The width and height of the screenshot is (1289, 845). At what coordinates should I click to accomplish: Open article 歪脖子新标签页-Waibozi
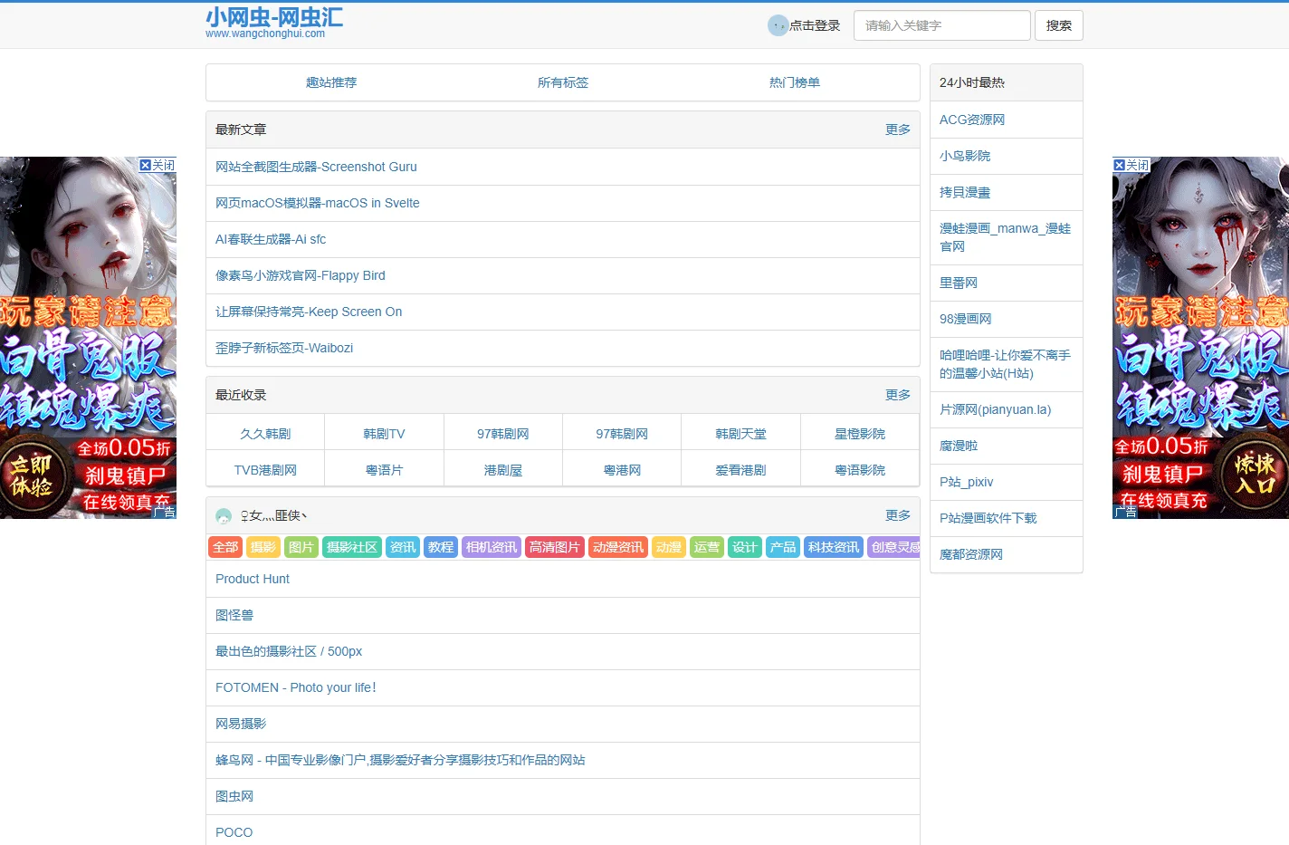click(x=284, y=348)
